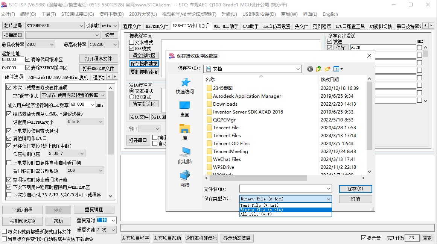437x244 pixels.
Task: Open 文件(F) menu
Action: pyautogui.click(x=8, y=14)
